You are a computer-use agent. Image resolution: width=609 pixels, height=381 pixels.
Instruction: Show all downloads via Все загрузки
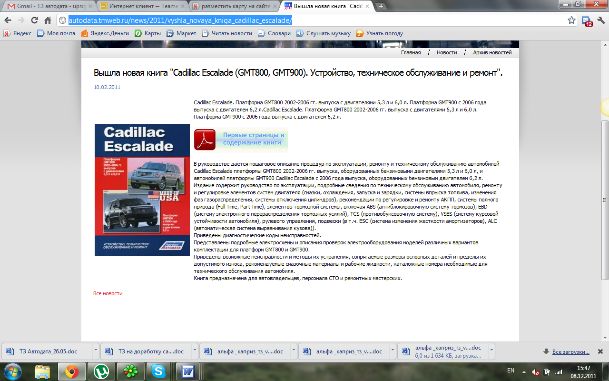pyautogui.click(x=570, y=352)
